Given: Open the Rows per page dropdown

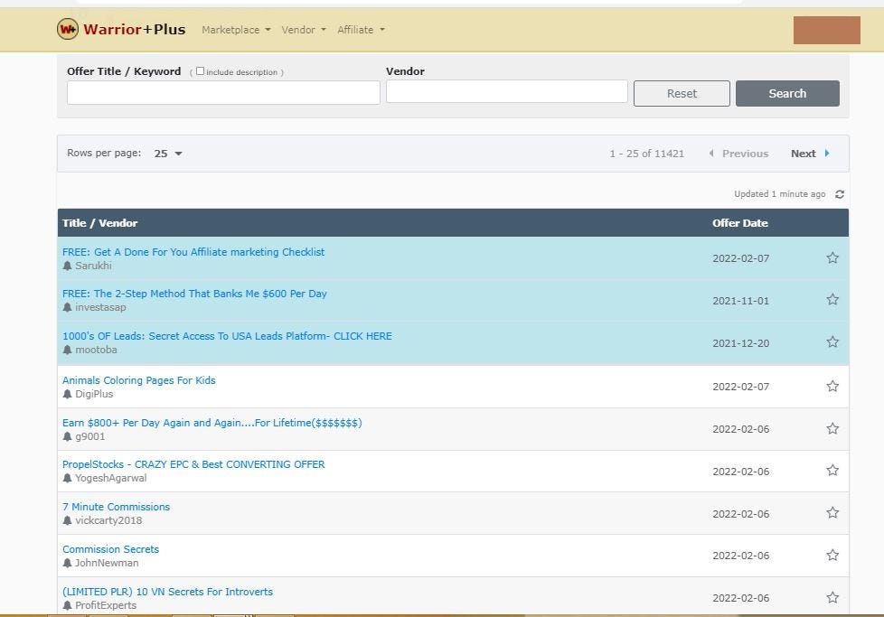Looking at the screenshot, I should [168, 154].
